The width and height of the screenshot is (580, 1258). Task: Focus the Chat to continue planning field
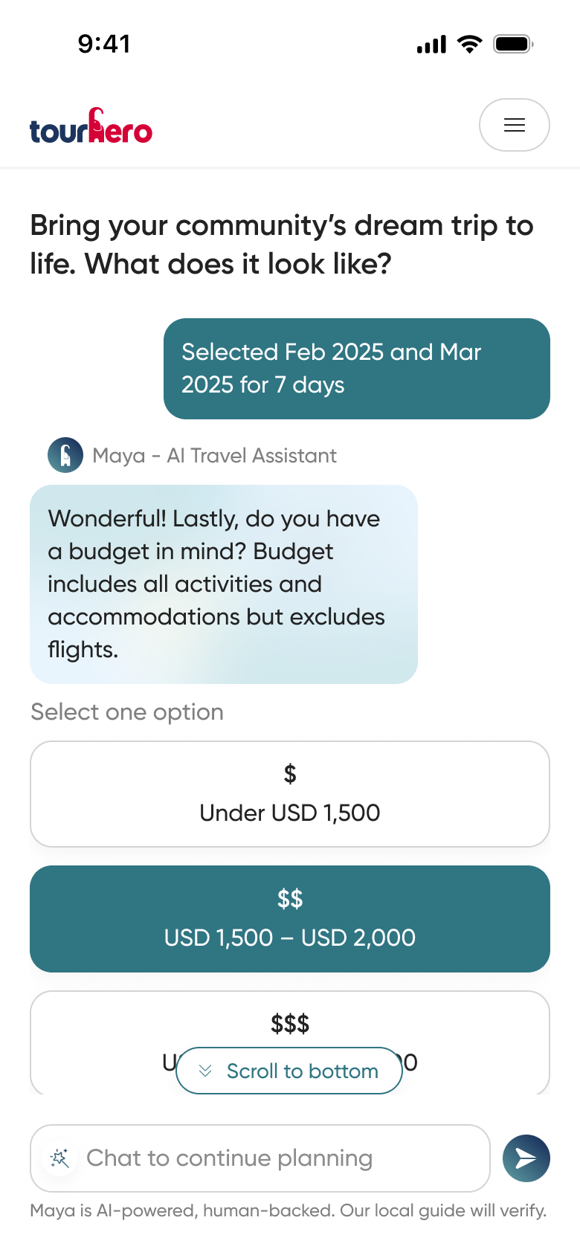[x=260, y=1158]
